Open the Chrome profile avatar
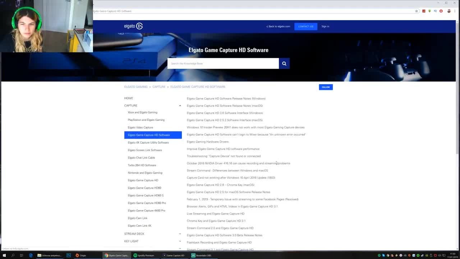This screenshot has width=460, height=259. pyautogui.click(x=449, y=11)
